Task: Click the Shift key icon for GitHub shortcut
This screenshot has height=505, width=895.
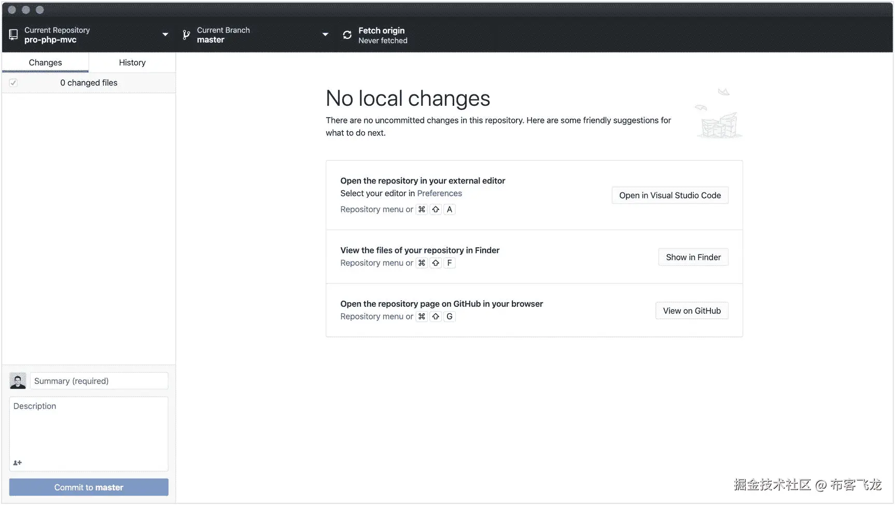Action: pyautogui.click(x=436, y=316)
